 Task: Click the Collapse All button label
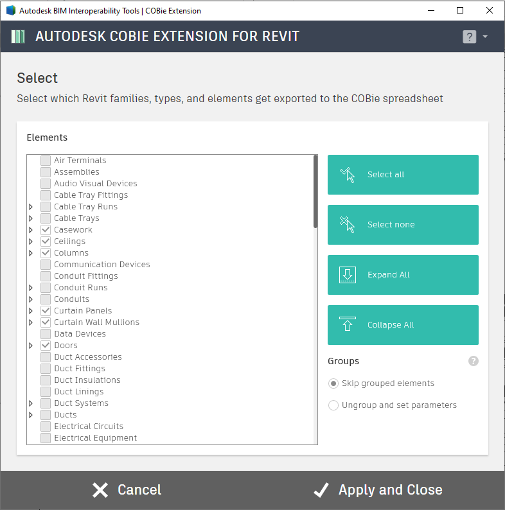point(391,325)
